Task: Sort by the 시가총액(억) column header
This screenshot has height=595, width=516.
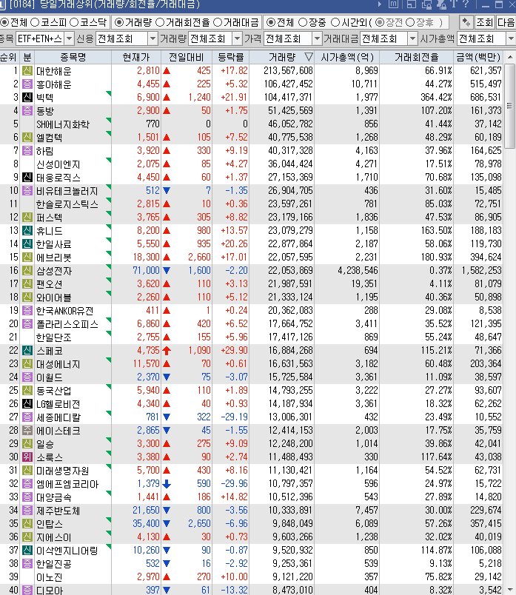Action: 347,57
